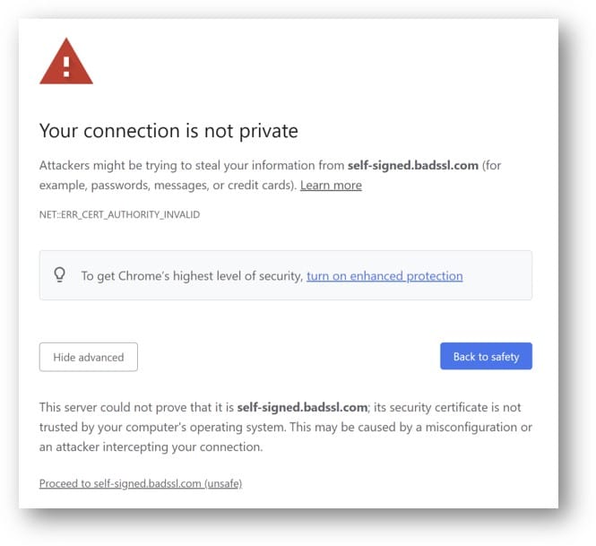596x546 pixels.
Task: Open the Learn more link
Action: coord(331,186)
